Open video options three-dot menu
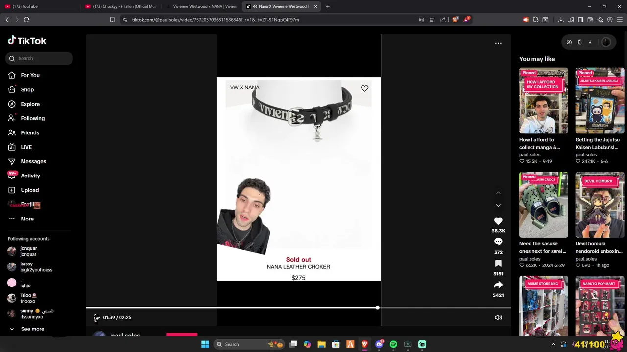627x352 pixels. 498,43
